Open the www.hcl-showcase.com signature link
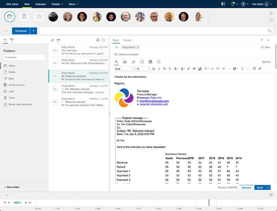This screenshot has height=211, width=277. point(154,104)
